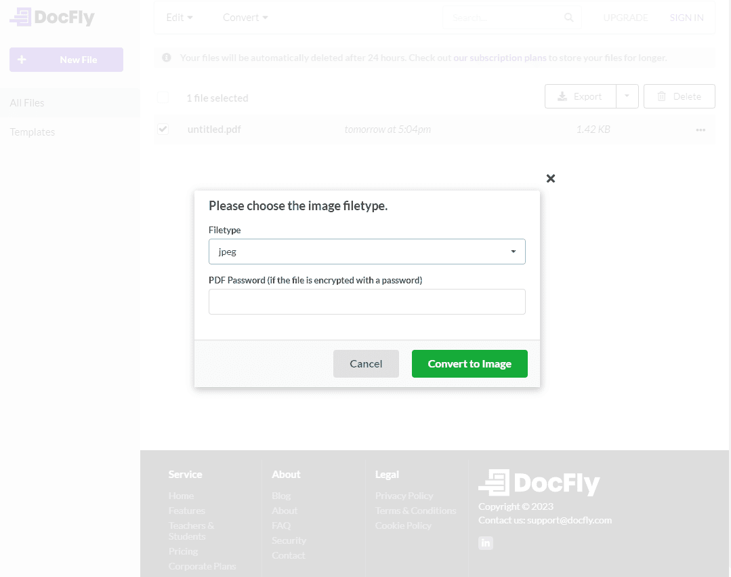Uncheck the untitled.pdf checkbox
The height and width of the screenshot is (577, 731).
163,130
